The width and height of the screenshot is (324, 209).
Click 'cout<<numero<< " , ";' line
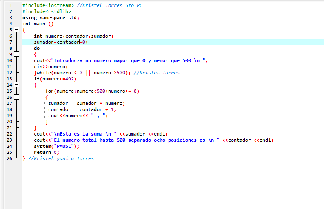point(78,116)
